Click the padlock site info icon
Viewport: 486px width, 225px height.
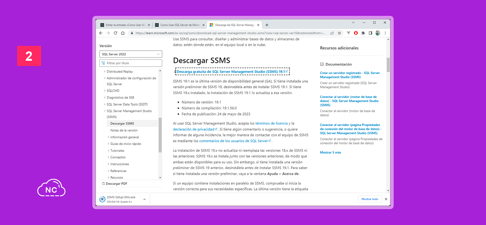[x=132, y=33]
